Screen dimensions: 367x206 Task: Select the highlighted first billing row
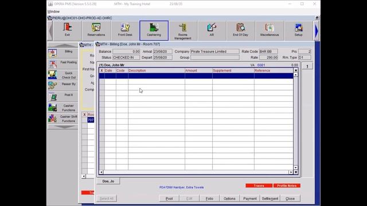[196, 76]
